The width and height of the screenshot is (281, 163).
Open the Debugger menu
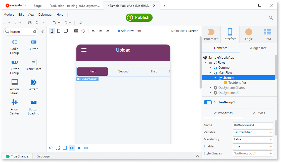(45, 14)
